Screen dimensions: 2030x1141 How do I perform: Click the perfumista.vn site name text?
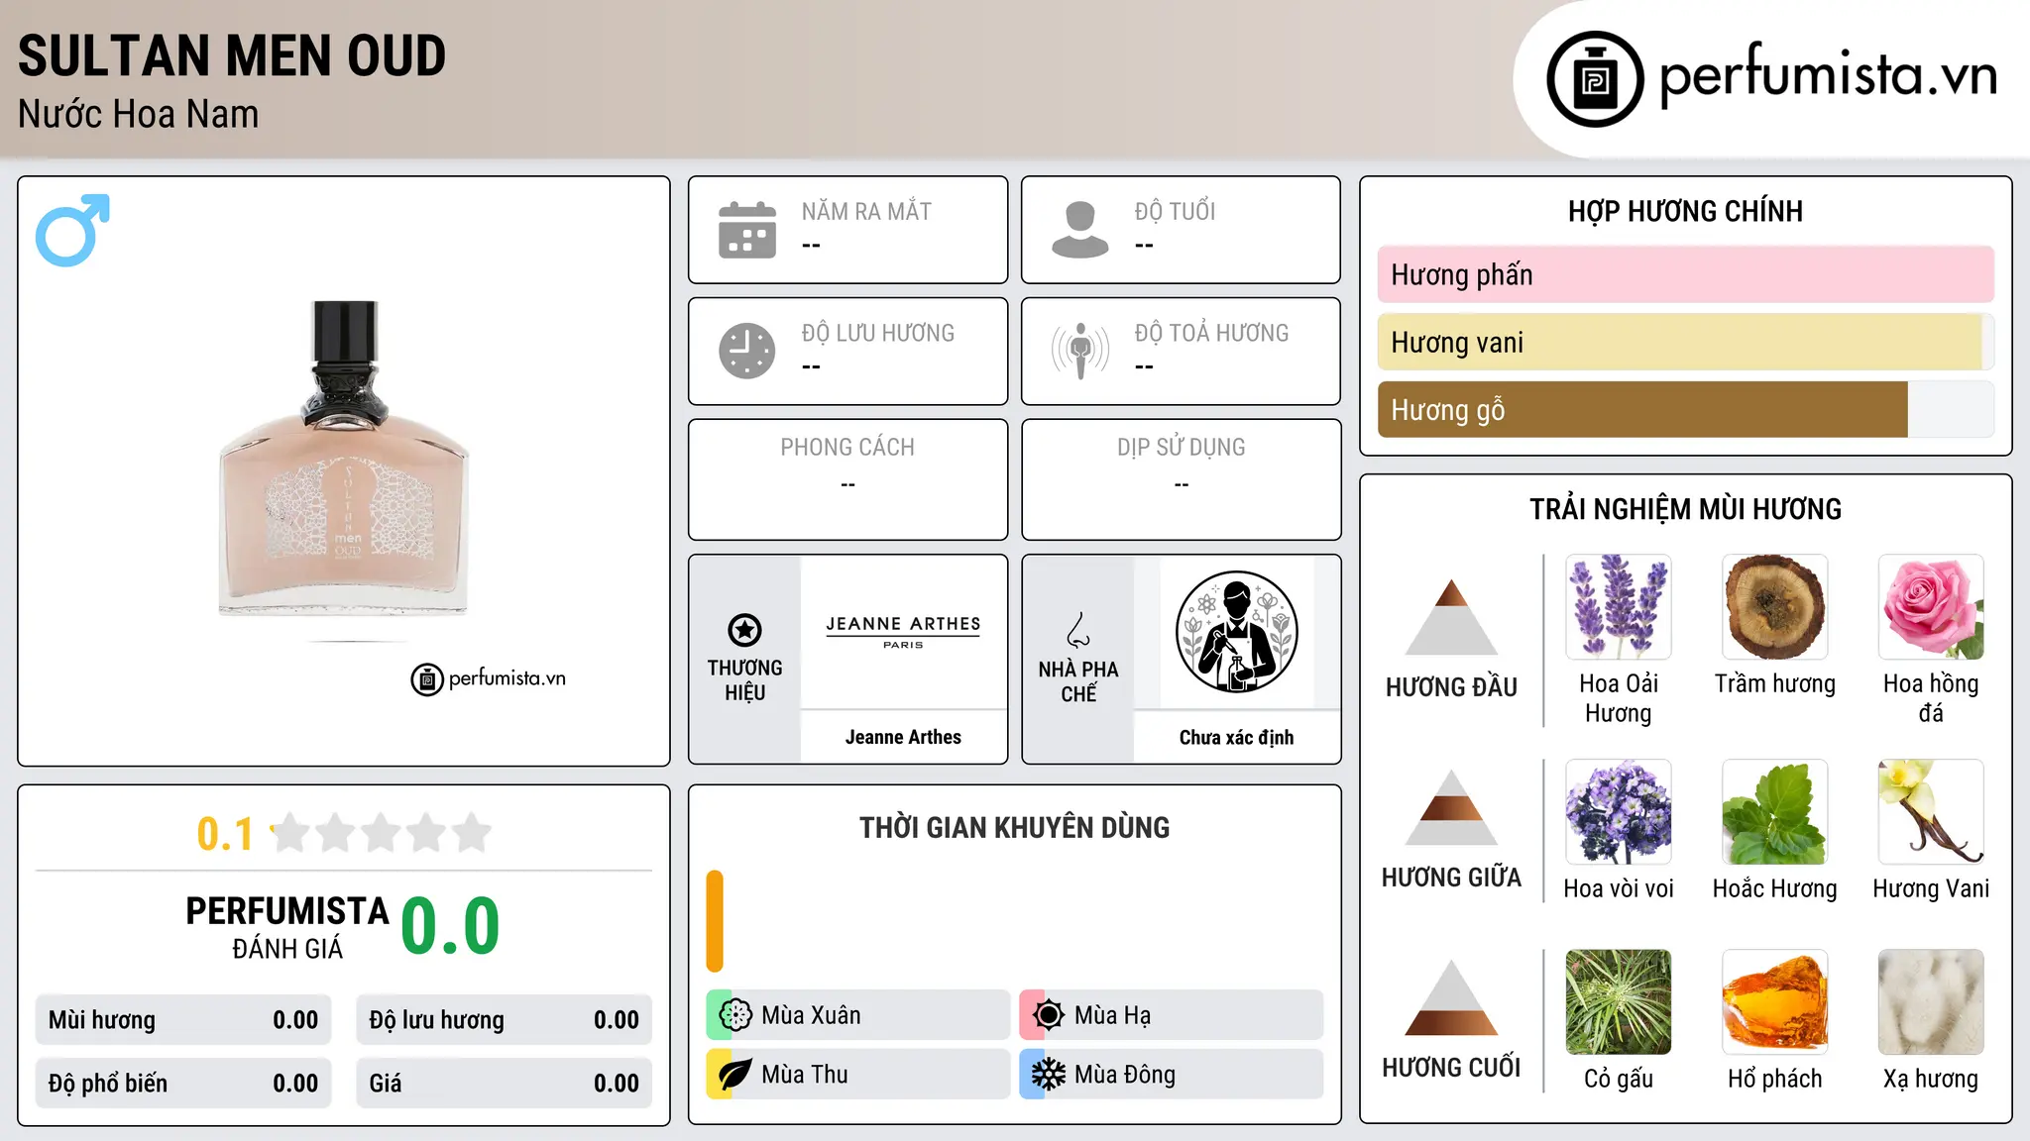pyautogui.click(x=1829, y=75)
